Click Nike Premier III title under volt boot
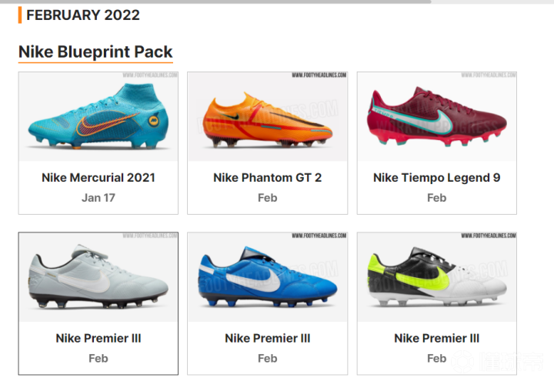Image resolution: width=554 pixels, height=381 pixels. click(x=437, y=338)
